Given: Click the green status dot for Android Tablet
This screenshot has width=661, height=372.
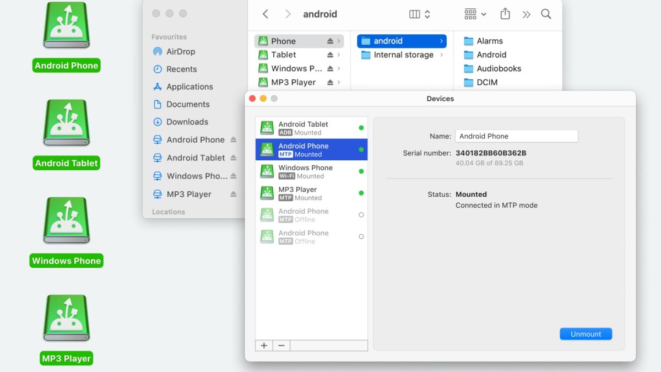Looking at the screenshot, I should point(361,128).
